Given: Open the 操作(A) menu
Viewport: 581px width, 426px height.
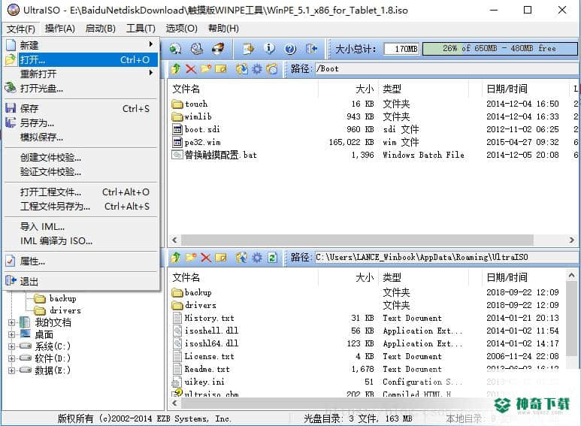Looking at the screenshot, I should pyautogui.click(x=59, y=29).
